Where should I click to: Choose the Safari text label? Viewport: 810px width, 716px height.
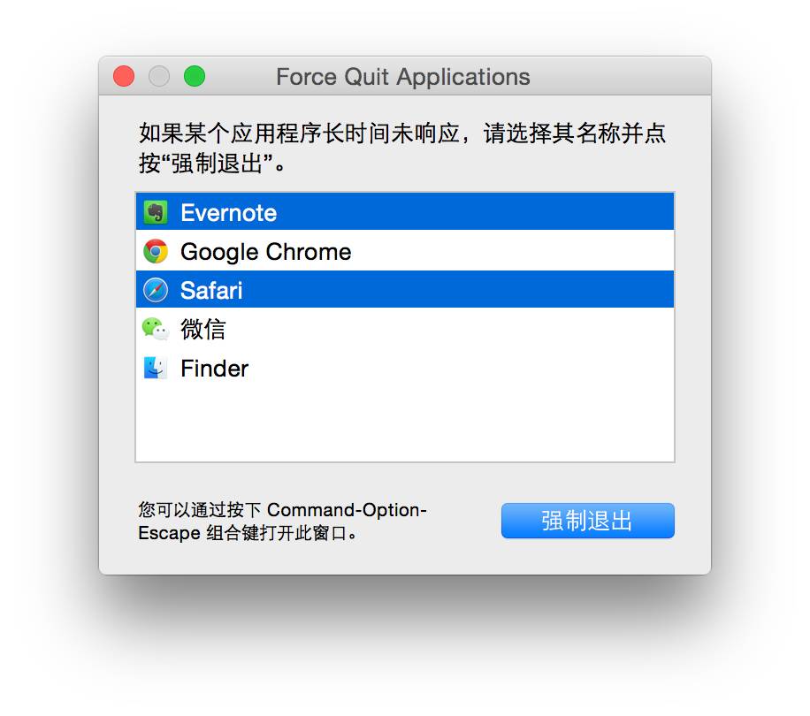coord(211,291)
